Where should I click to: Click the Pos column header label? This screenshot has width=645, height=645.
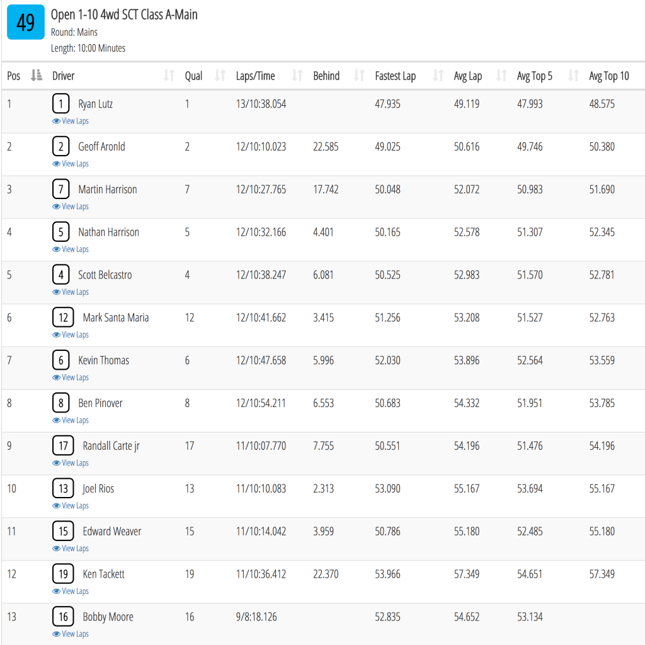(x=14, y=76)
